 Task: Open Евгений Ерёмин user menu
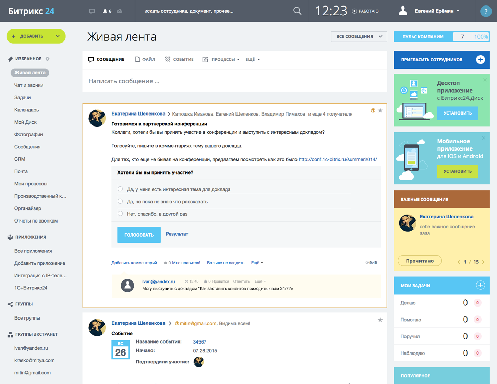[x=437, y=11]
